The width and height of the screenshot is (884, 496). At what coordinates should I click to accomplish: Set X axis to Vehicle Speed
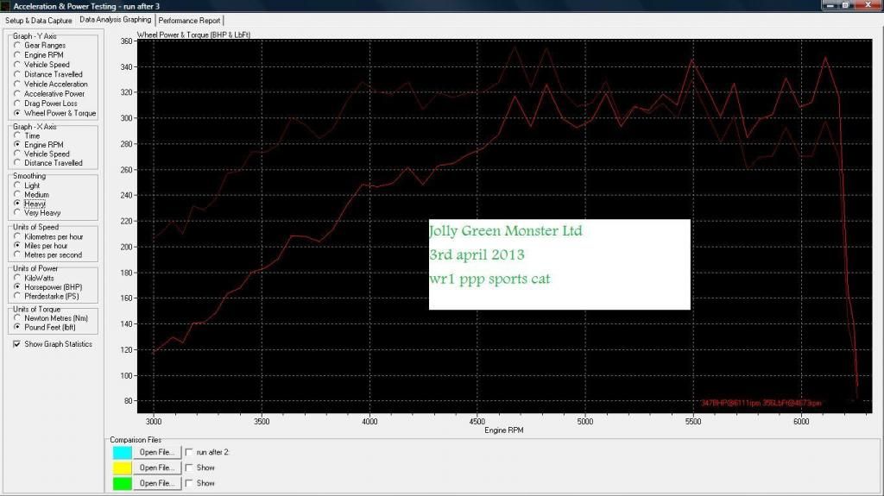17,154
